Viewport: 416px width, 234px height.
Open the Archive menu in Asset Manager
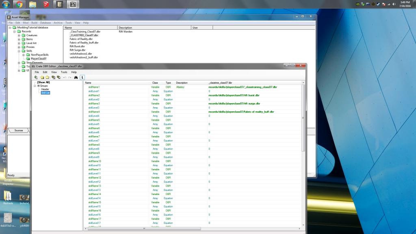tap(58, 23)
